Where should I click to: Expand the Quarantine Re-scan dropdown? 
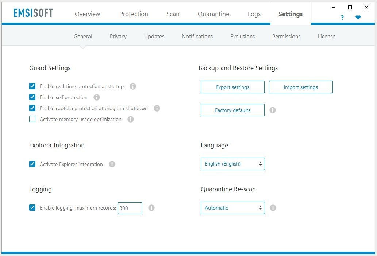point(232,208)
